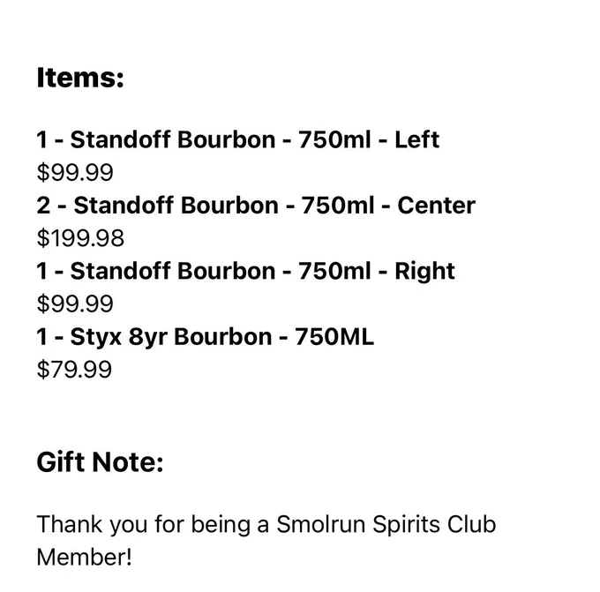Select the Standoff Bourbon Right item line

point(245,271)
